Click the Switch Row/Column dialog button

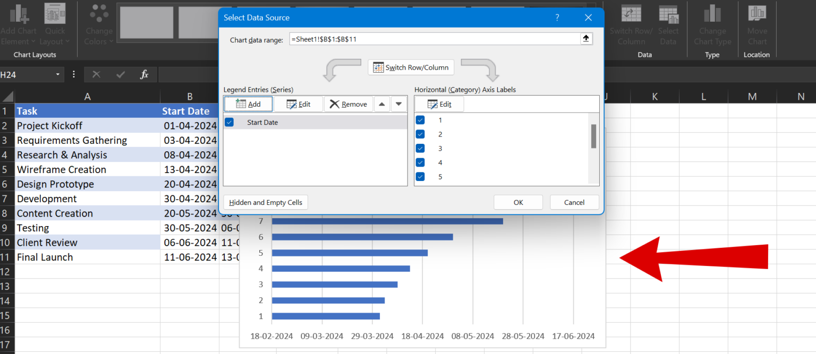pyautogui.click(x=411, y=67)
